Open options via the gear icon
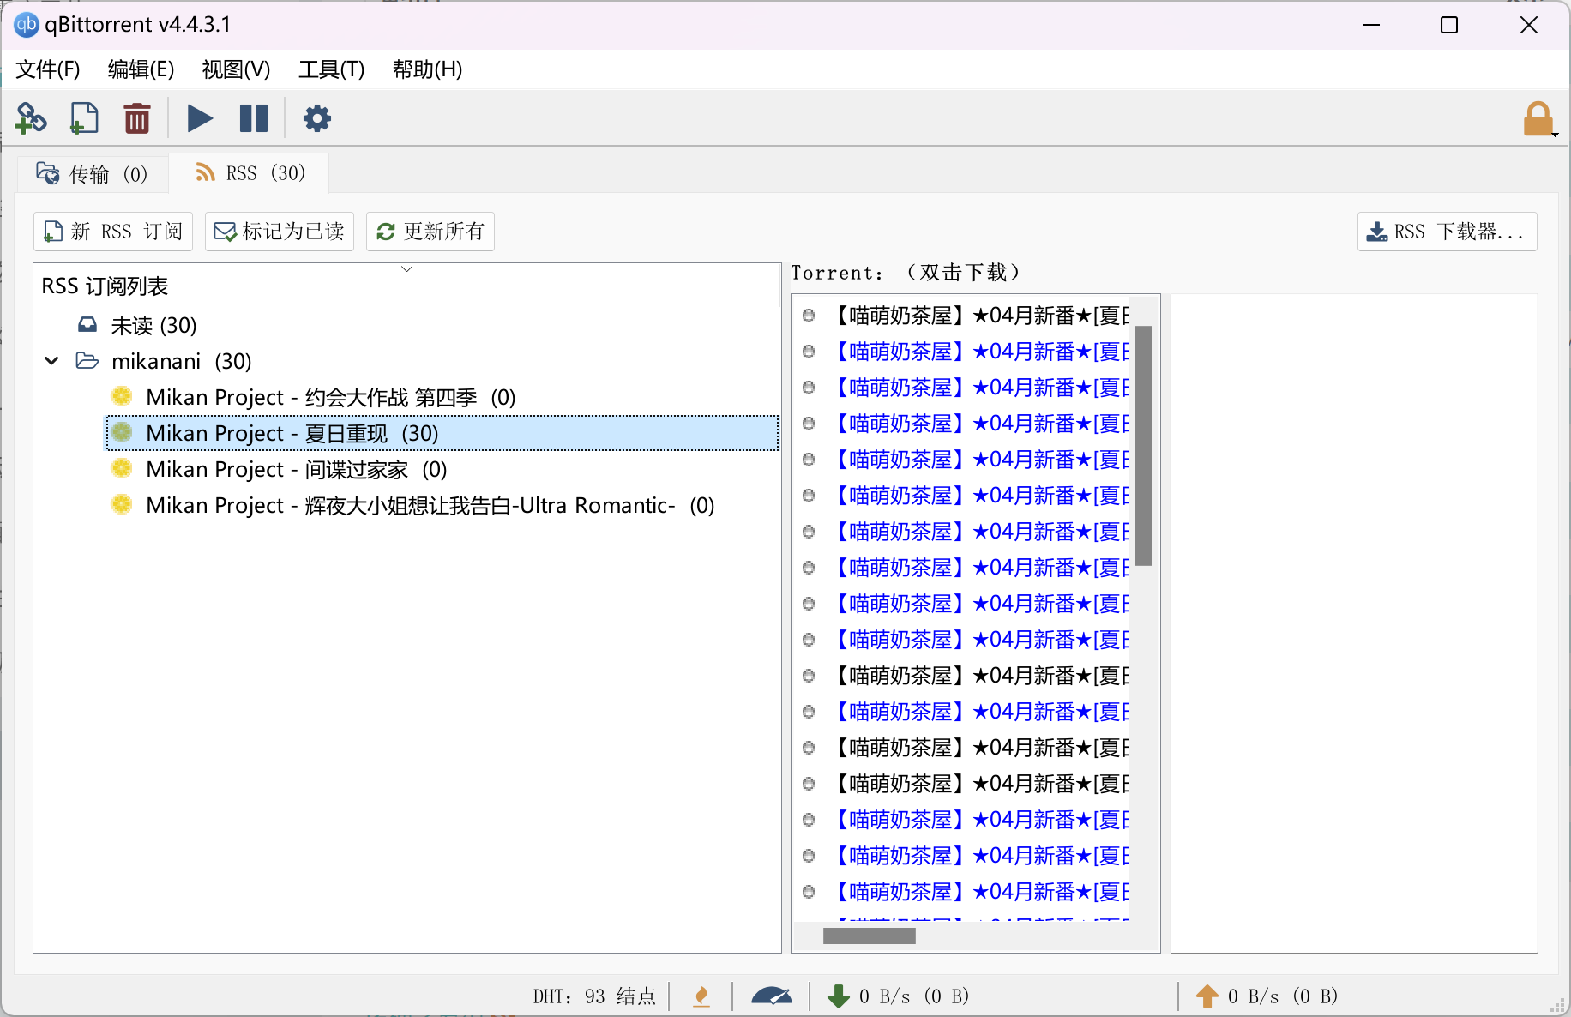 pyautogui.click(x=317, y=118)
